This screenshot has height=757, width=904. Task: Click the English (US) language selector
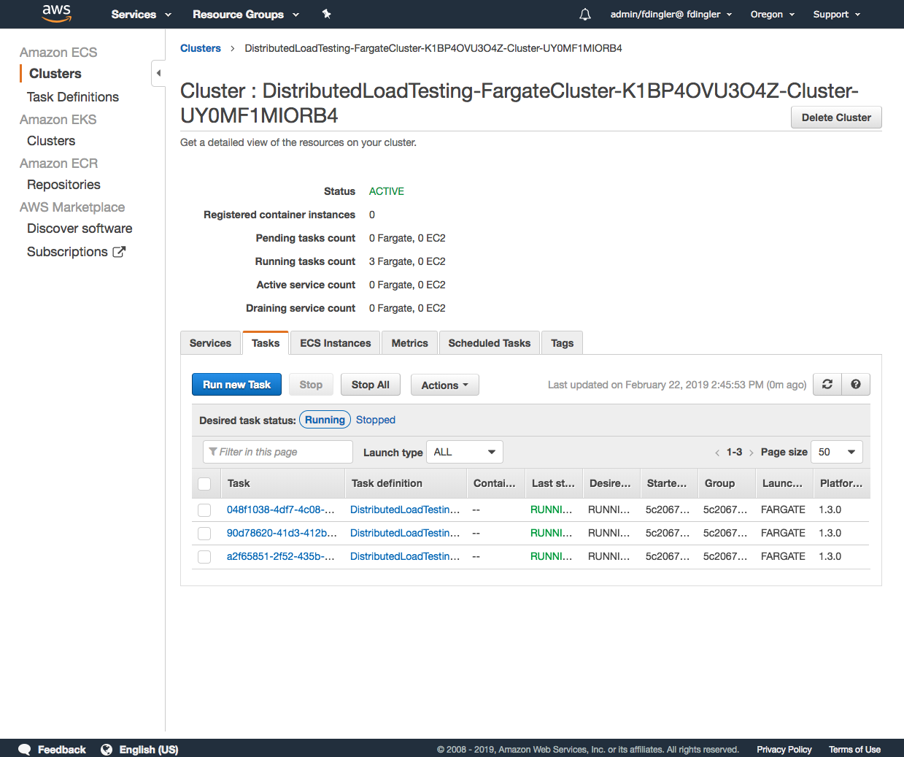(149, 750)
